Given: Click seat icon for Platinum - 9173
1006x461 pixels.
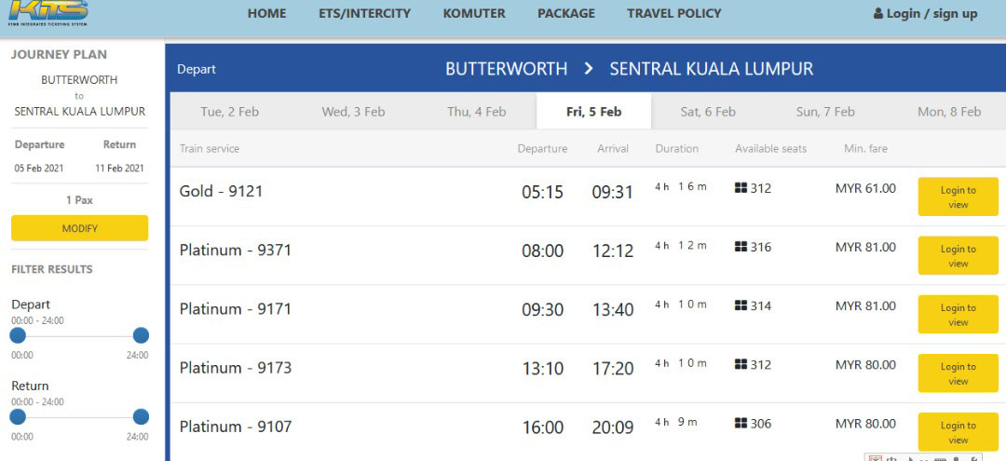Looking at the screenshot, I should 741,365.
